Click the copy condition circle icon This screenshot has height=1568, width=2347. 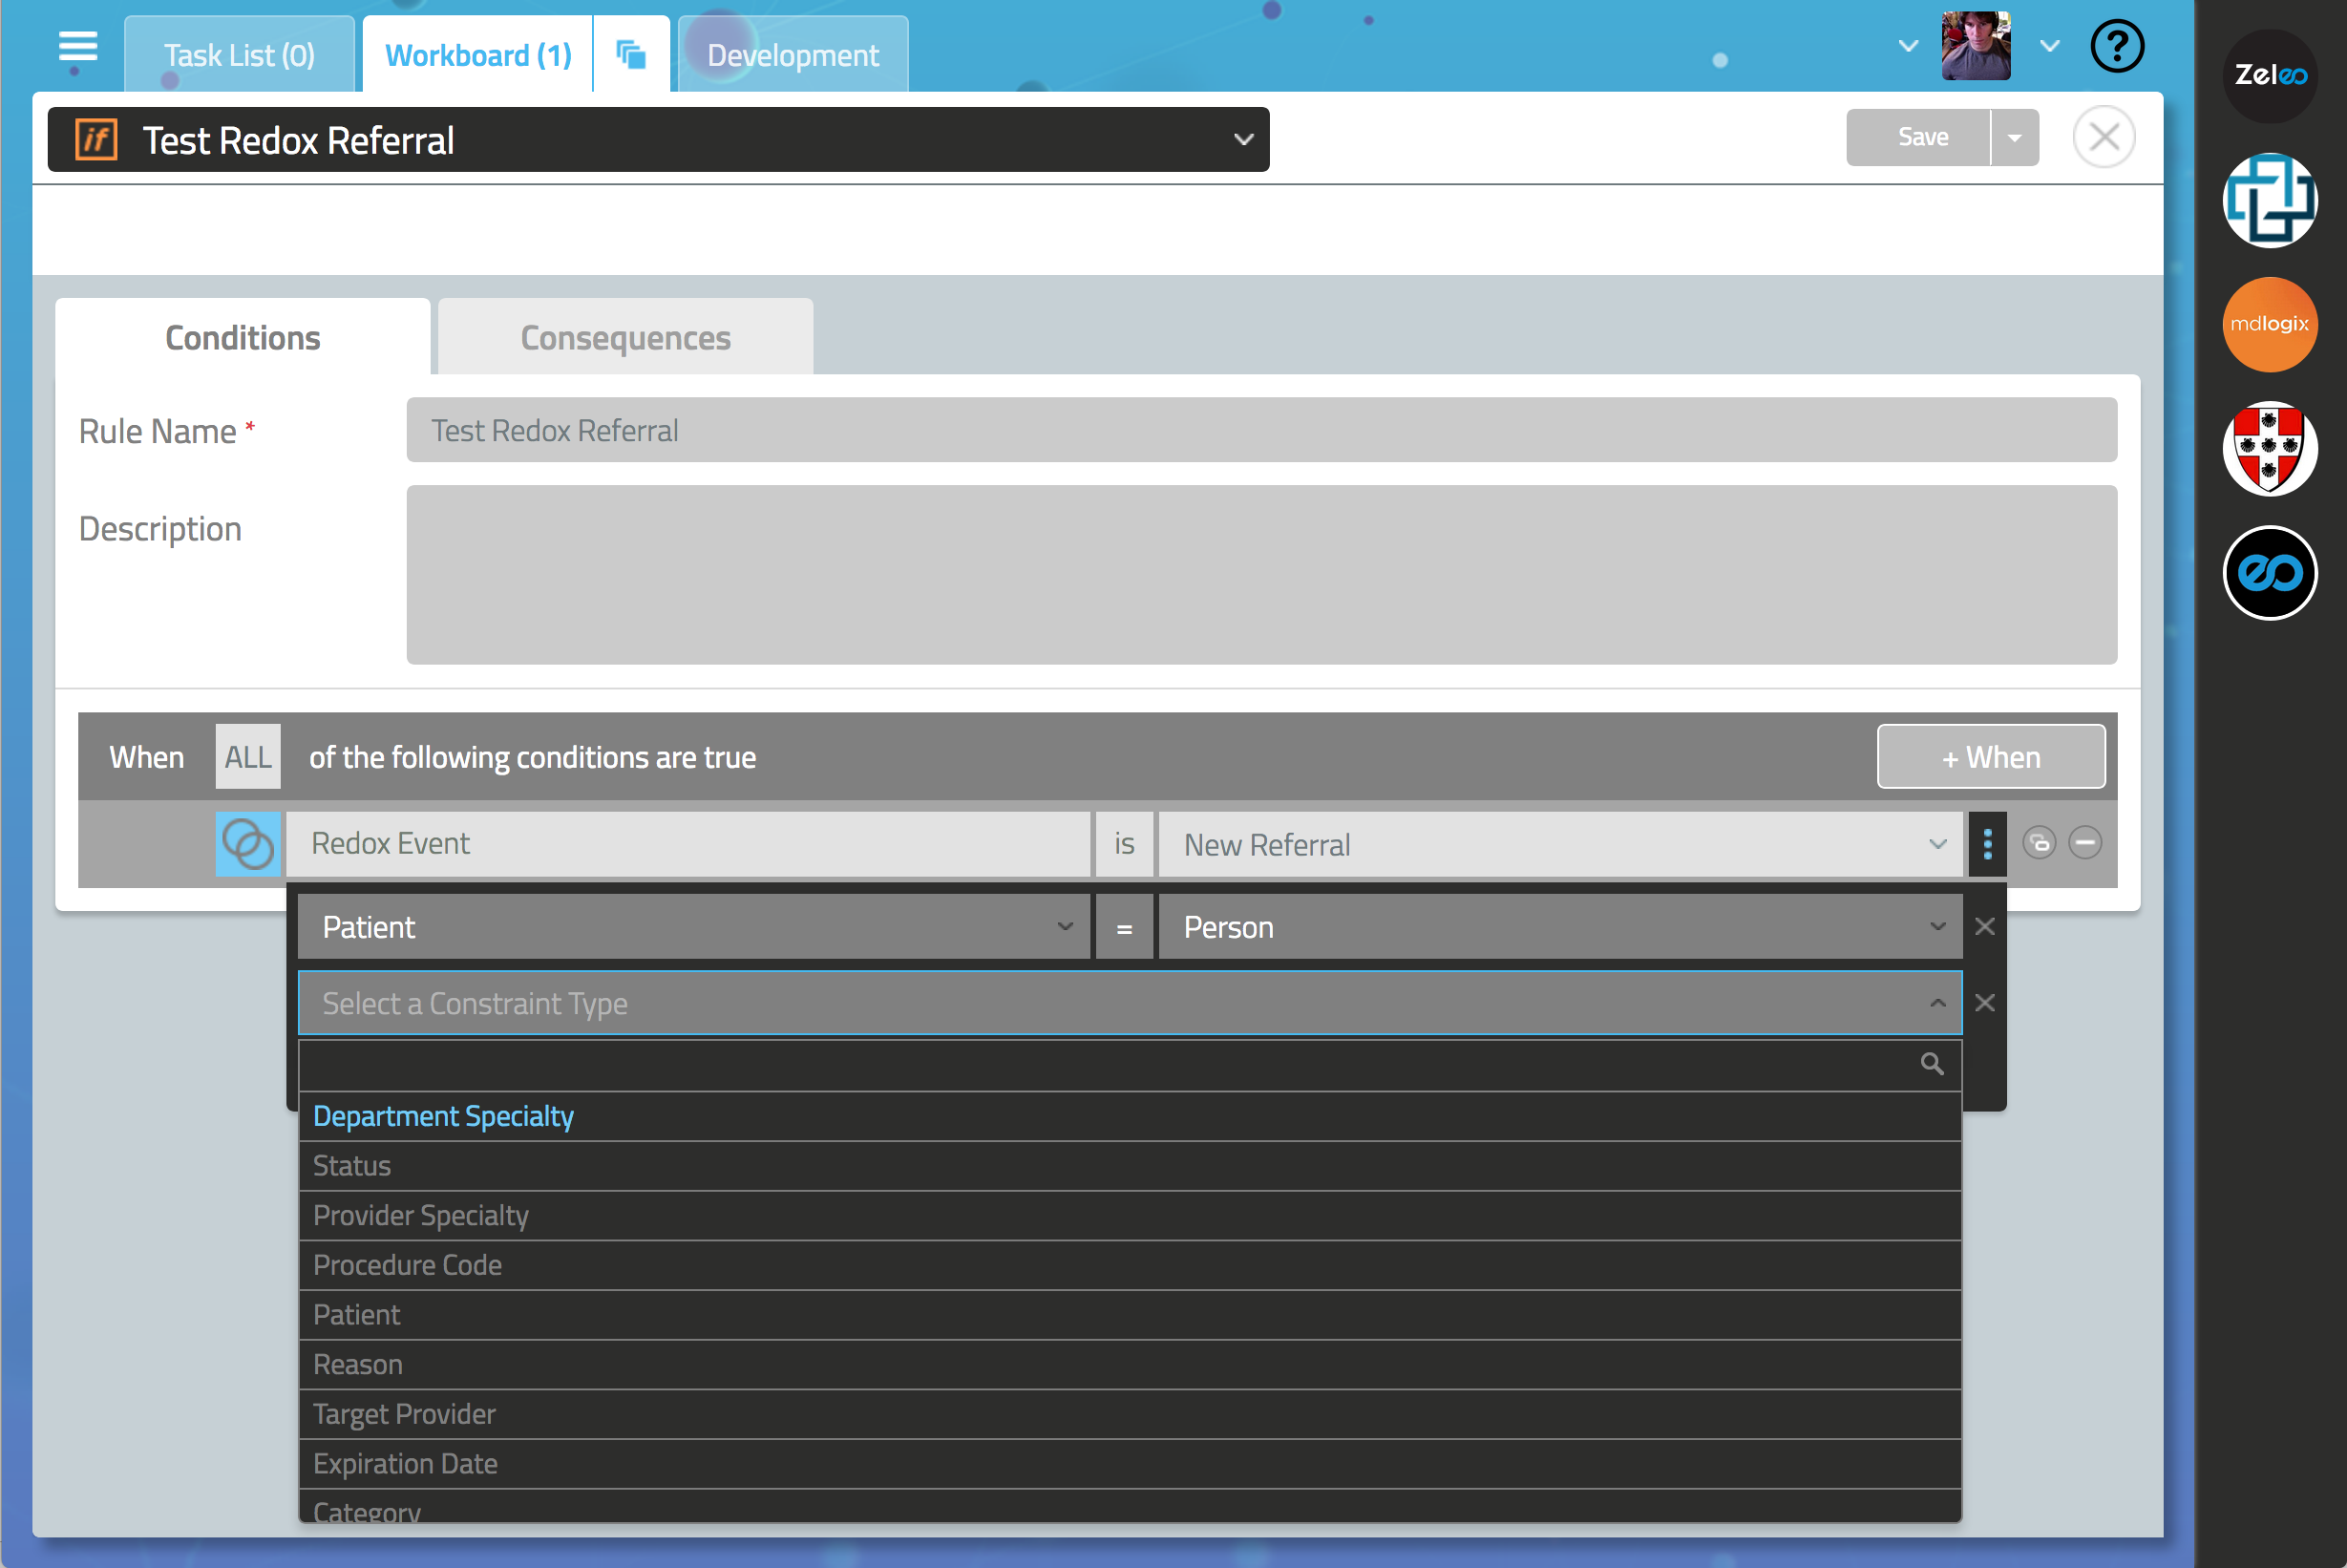coord(2038,843)
